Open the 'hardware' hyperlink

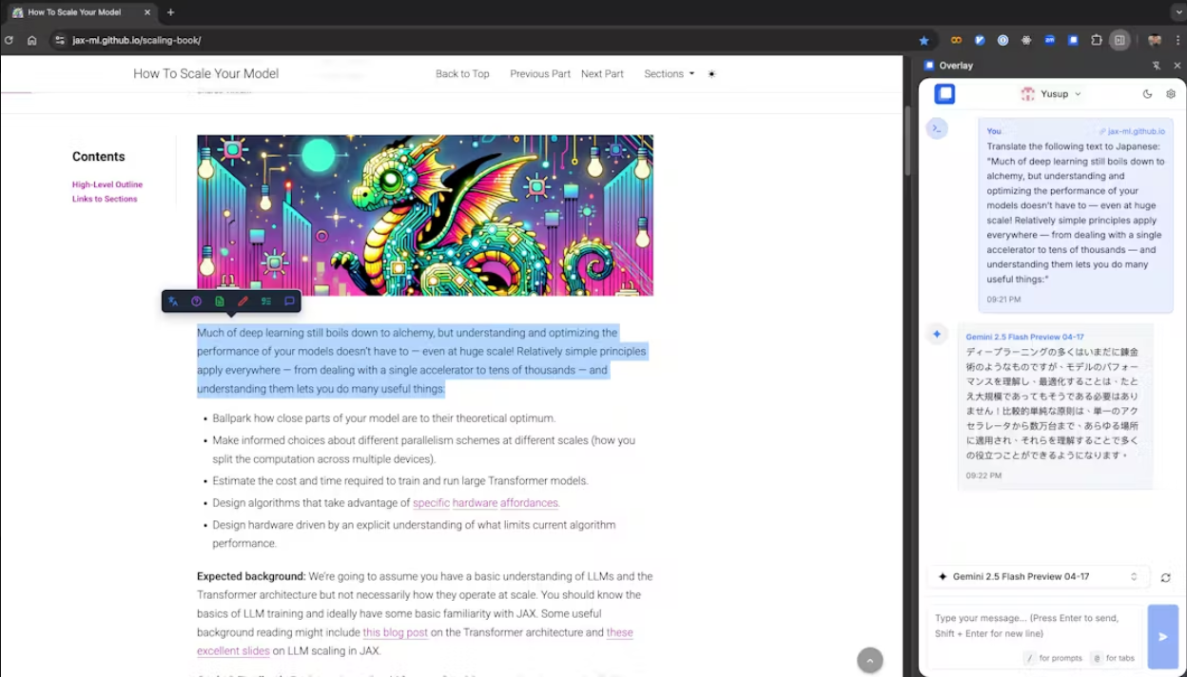pos(475,503)
